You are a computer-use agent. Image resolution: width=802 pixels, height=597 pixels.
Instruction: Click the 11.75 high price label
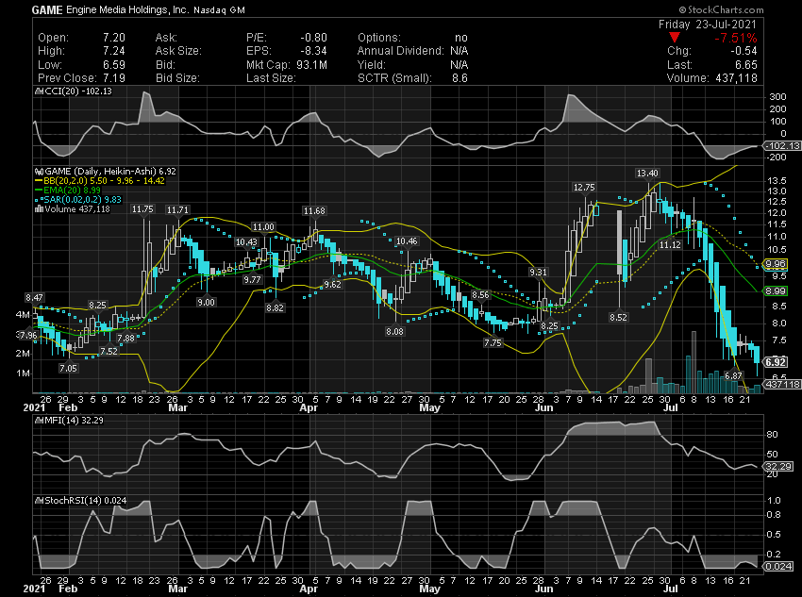pos(142,209)
